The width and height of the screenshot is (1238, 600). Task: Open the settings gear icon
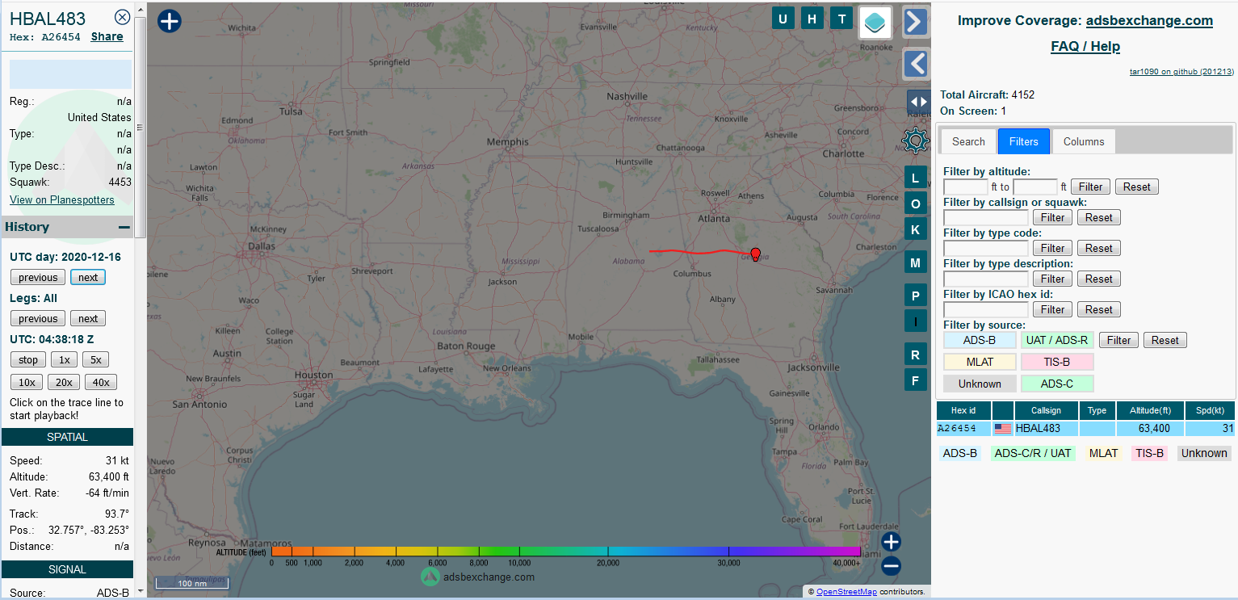pyautogui.click(x=915, y=141)
